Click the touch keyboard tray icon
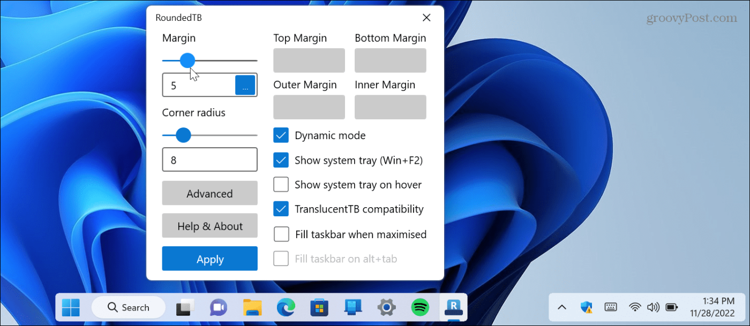The width and height of the screenshot is (750, 326). [611, 307]
